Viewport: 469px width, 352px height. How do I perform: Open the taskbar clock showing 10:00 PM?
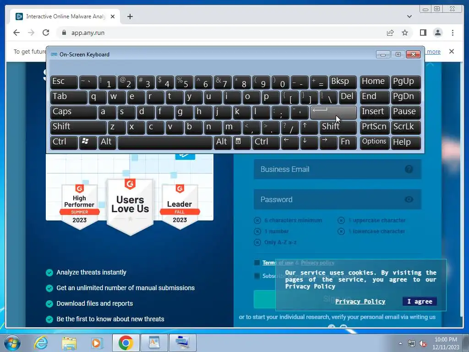[x=446, y=343]
